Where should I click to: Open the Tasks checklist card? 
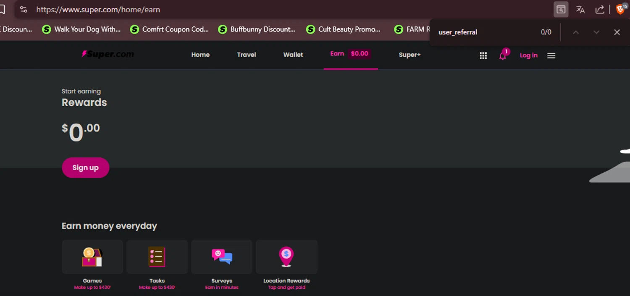(157, 257)
